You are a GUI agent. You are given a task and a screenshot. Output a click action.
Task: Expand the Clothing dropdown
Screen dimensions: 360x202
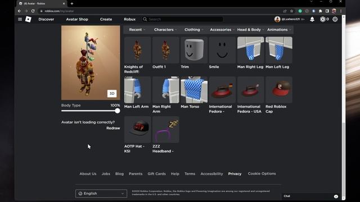193,30
